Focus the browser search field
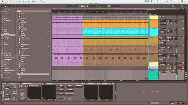 click(27, 9)
